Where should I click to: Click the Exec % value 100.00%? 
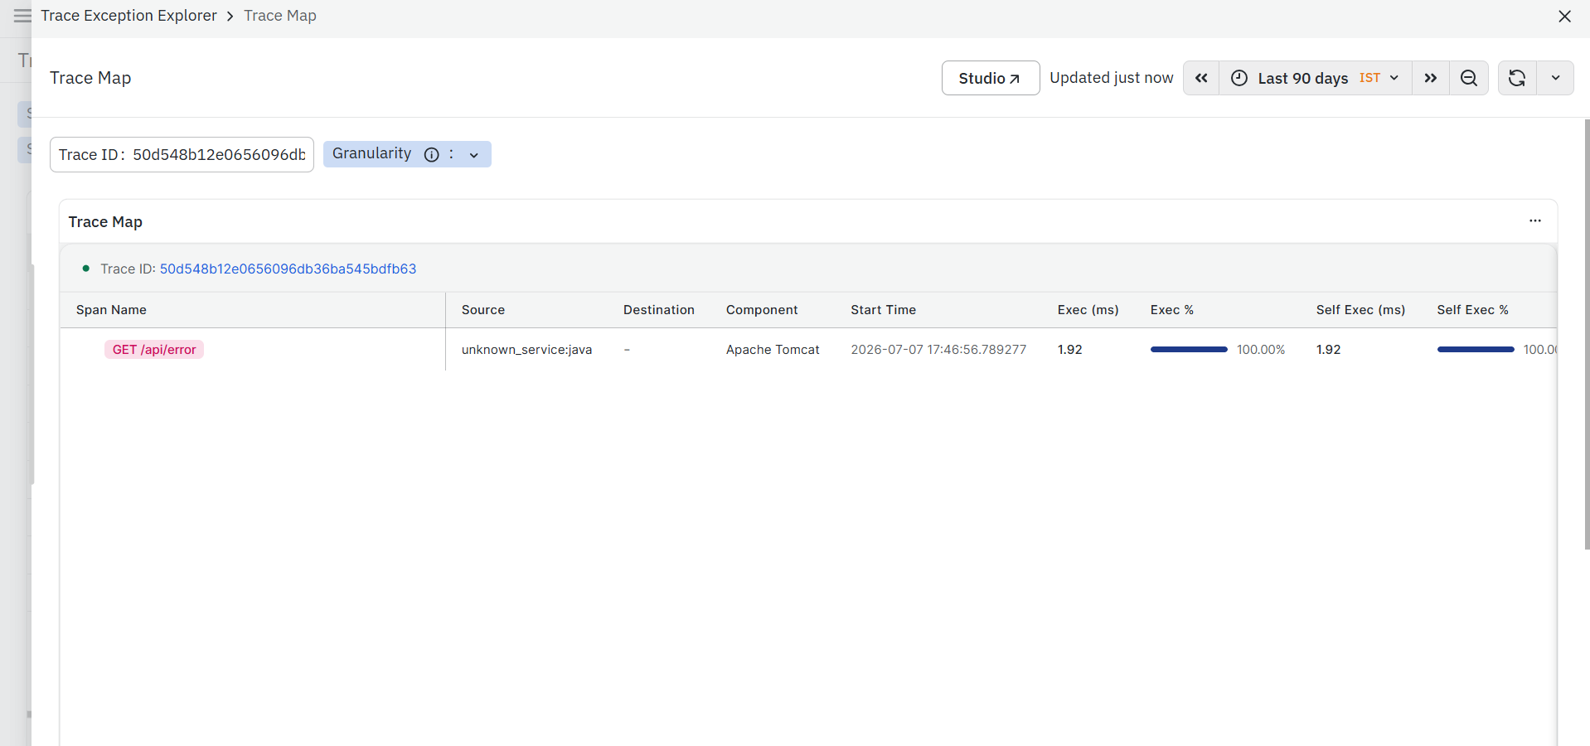(x=1261, y=350)
